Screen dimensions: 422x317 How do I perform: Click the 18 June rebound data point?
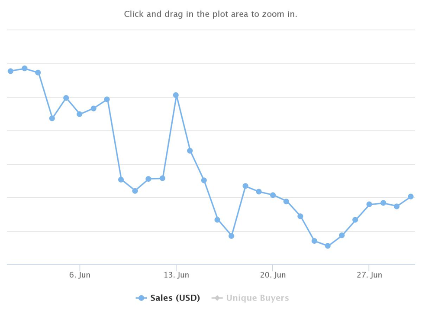coord(245,186)
